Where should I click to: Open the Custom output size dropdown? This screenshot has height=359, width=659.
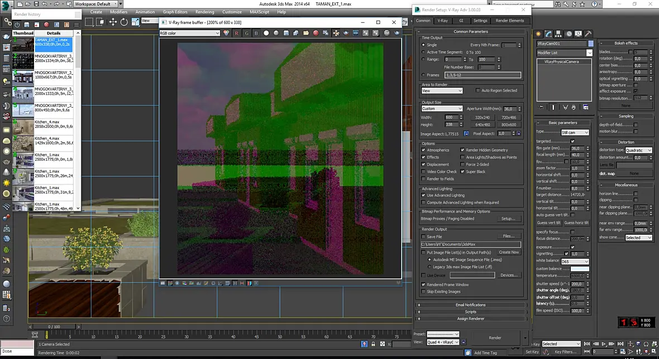(442, 109)
